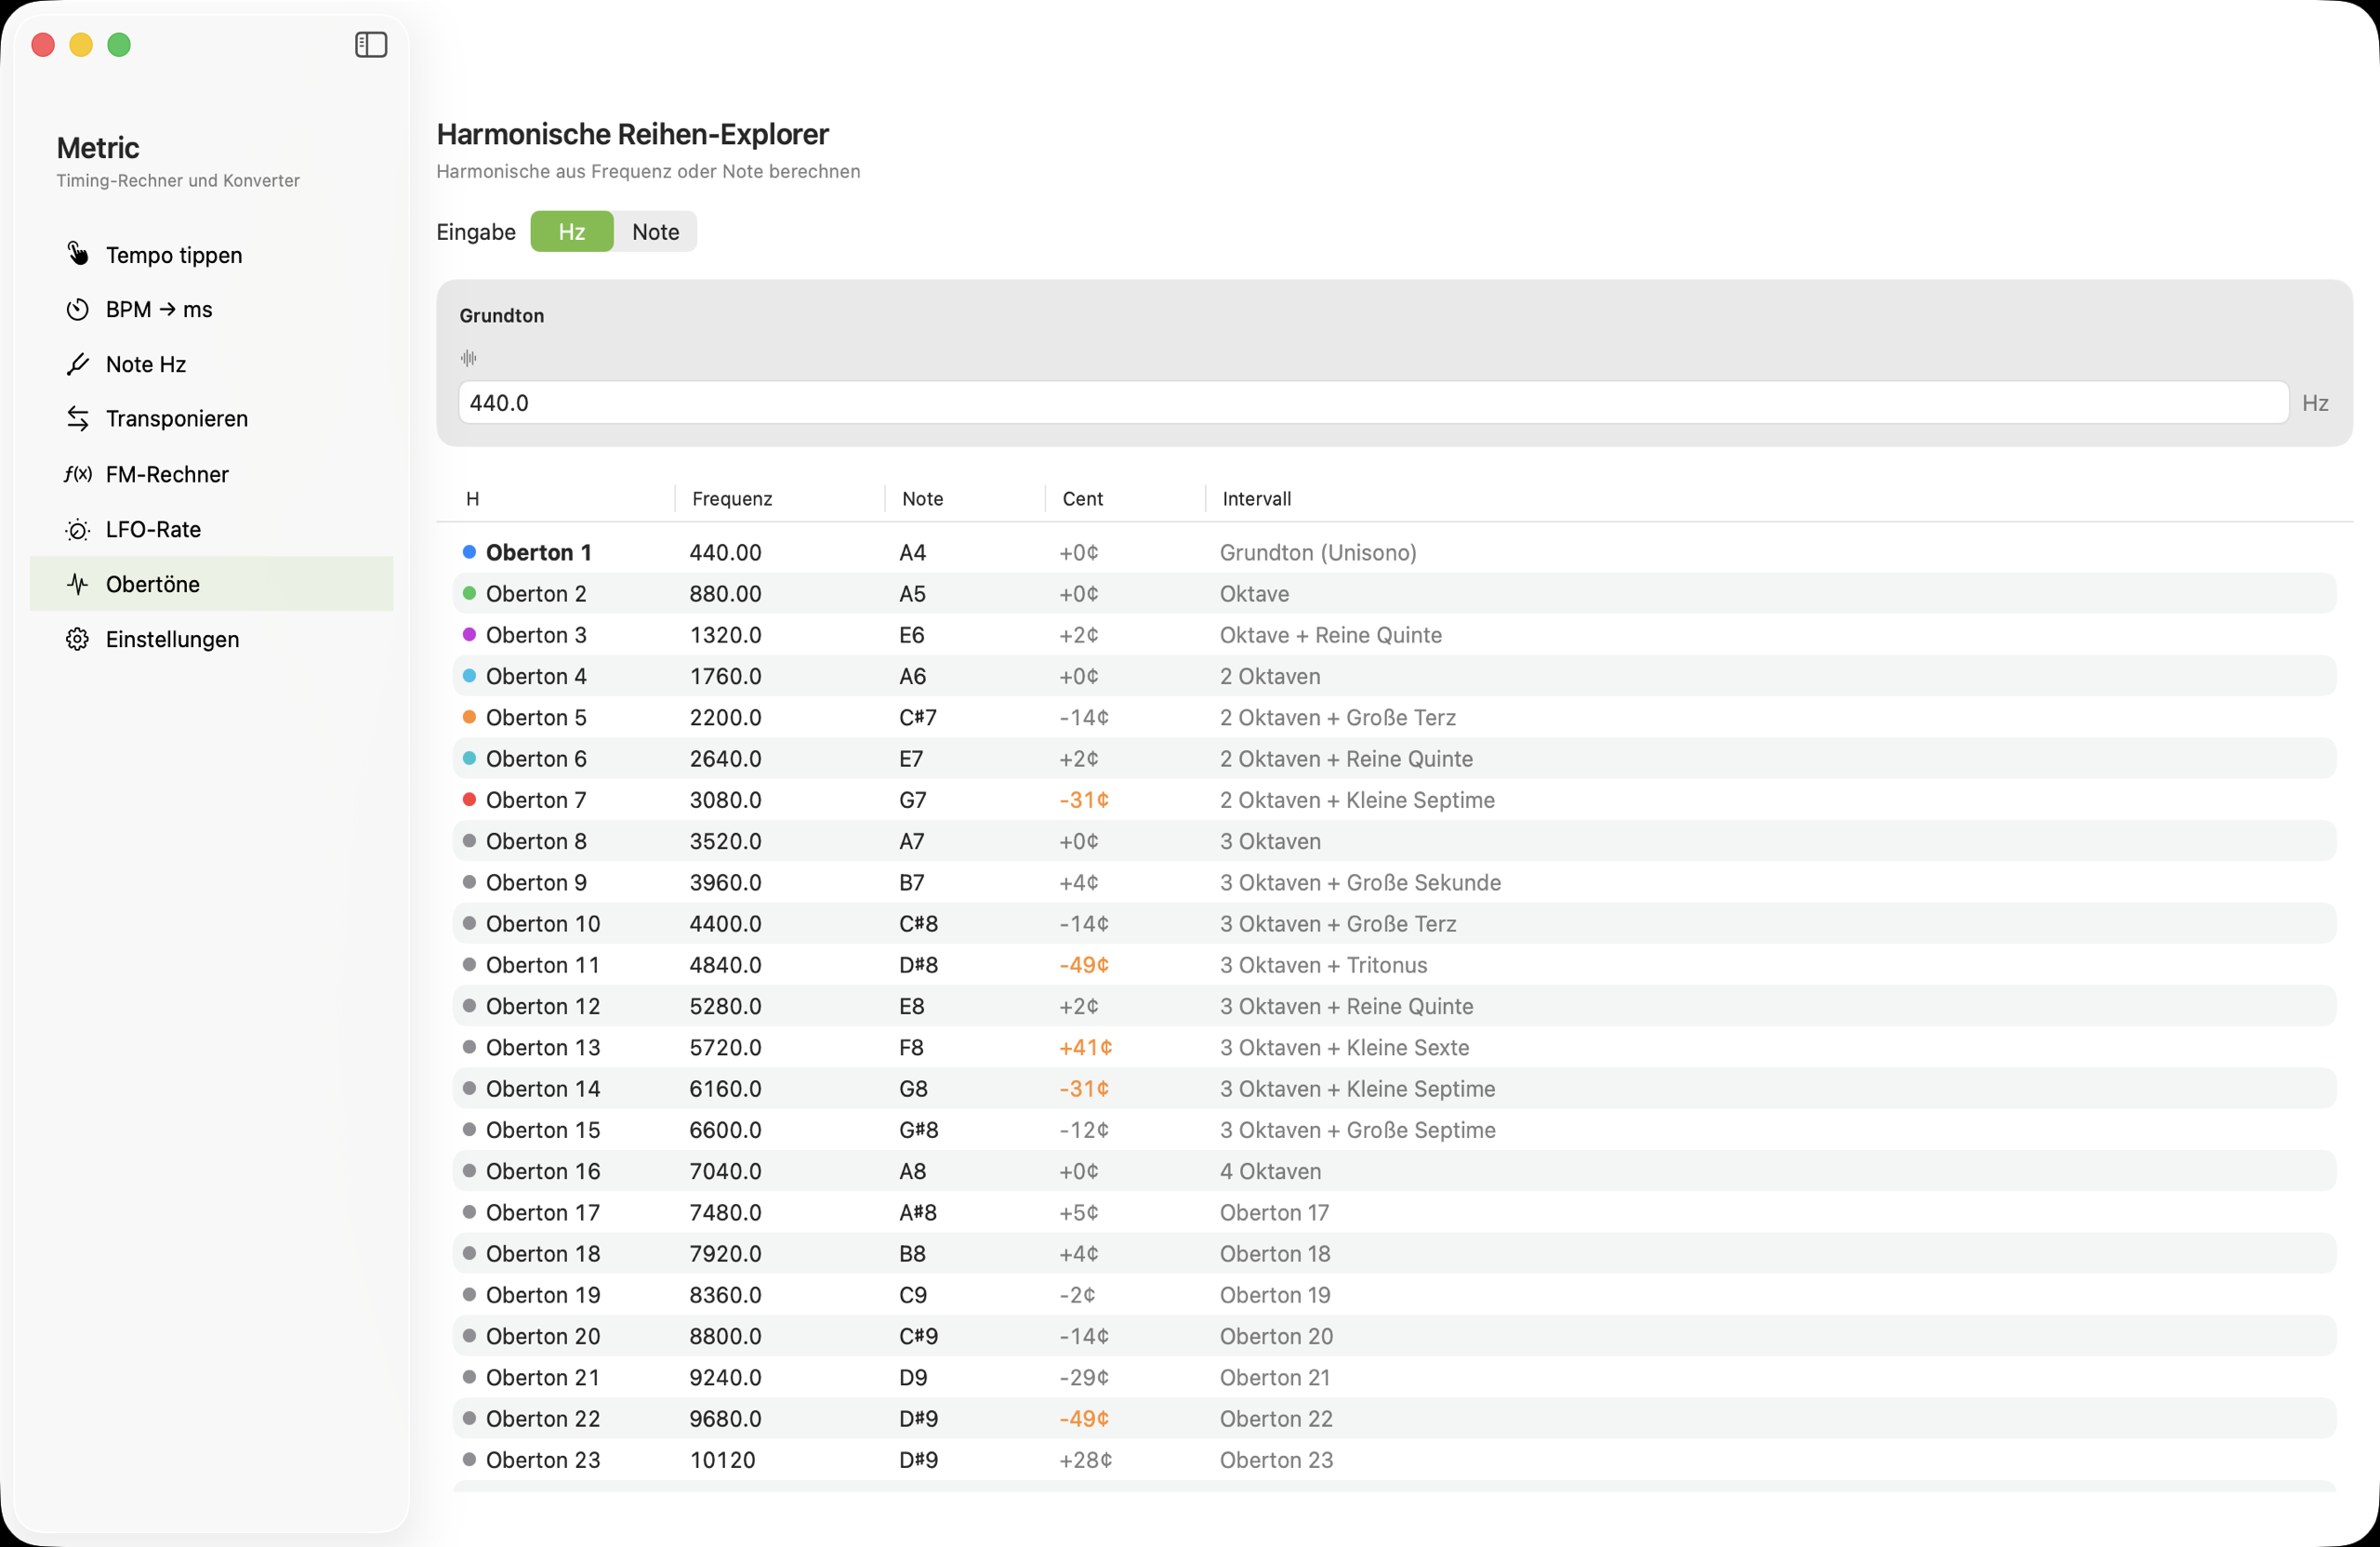
Task: Toggle the sidebar visibility button
Action: point(370,44)
